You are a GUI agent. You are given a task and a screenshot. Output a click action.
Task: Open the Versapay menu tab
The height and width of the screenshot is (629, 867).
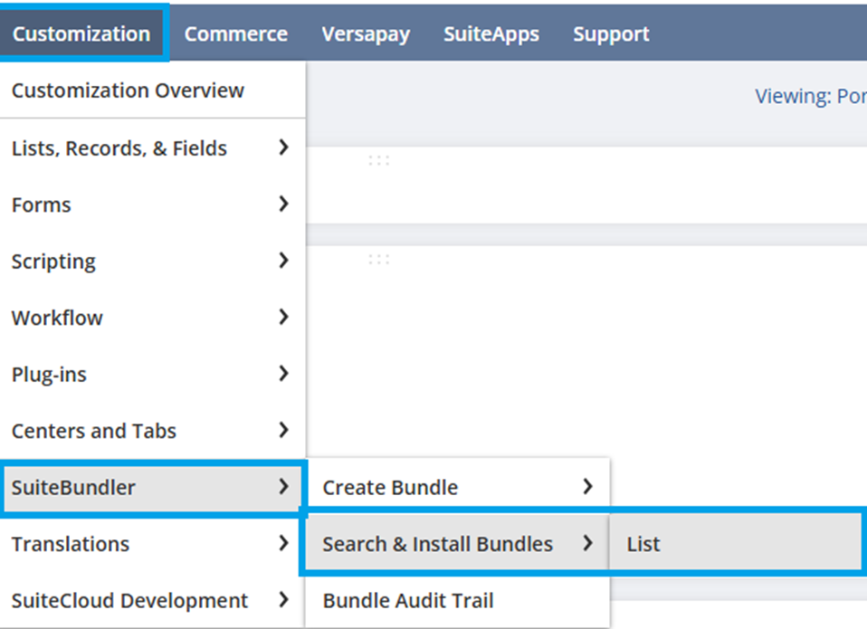(366, 34)
